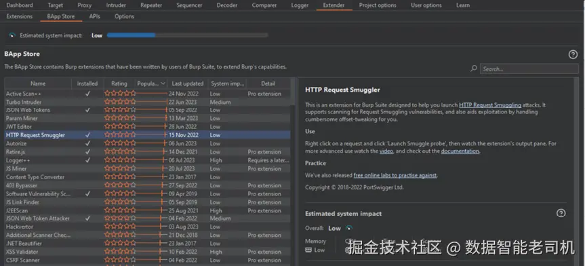Click JSON Web Tokens installed checkmark

pos(87,110)
